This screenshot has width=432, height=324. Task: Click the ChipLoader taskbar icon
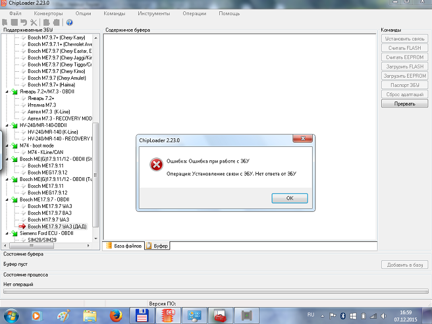[x=168, y=315]
